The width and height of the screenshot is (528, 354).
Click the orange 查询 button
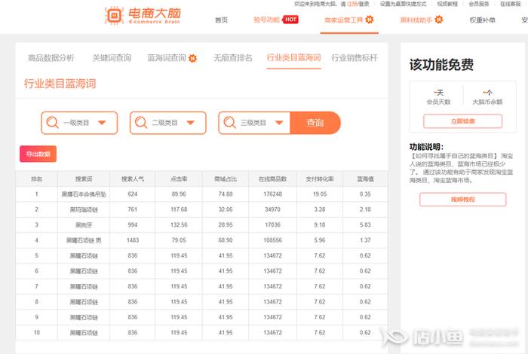tap(315, 123)
